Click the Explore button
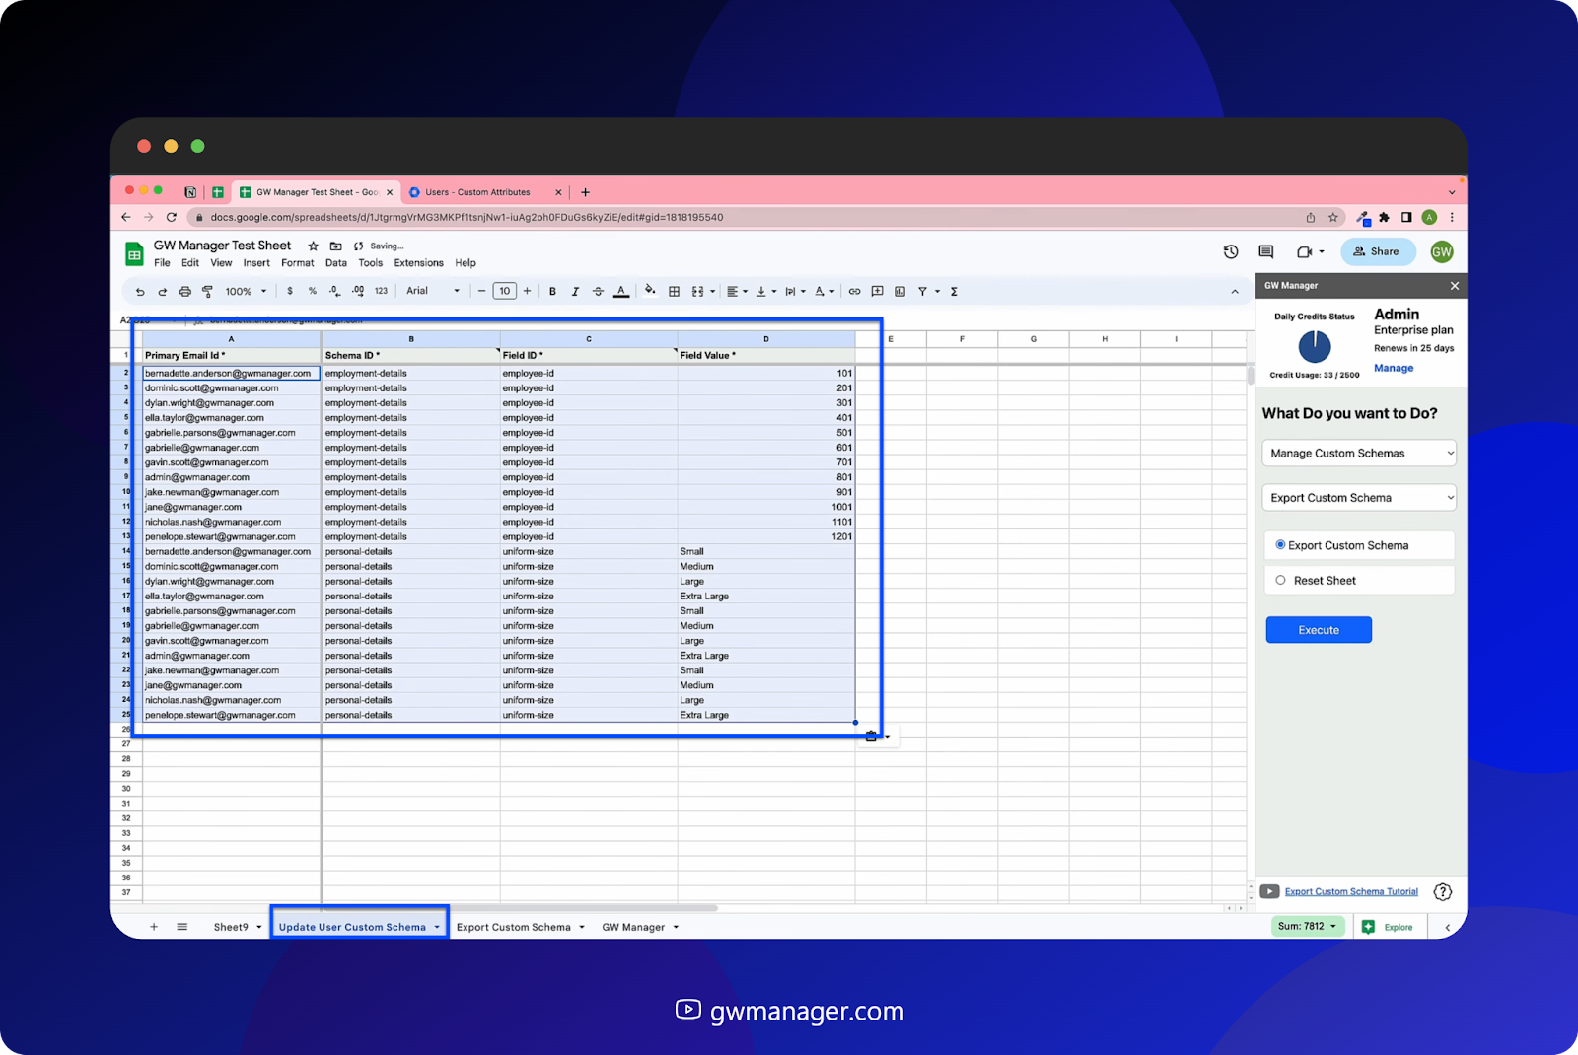1578x1055 pixels. (x=1389, y=928)
